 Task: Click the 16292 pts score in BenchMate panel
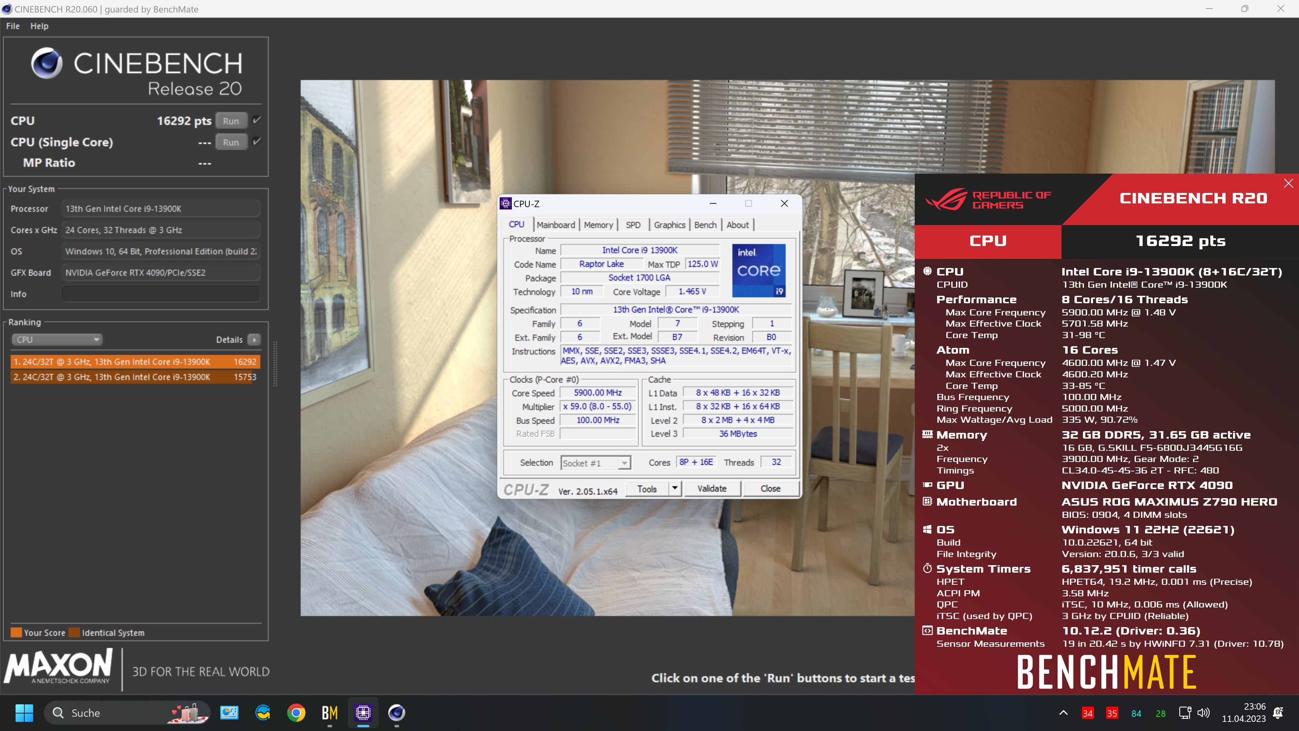[1180, 241]
